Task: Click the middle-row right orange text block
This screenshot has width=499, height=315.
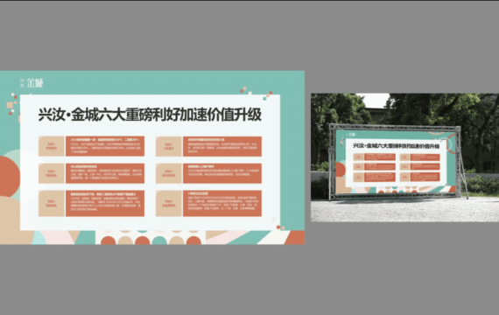Action: click(x=222, y=173)
